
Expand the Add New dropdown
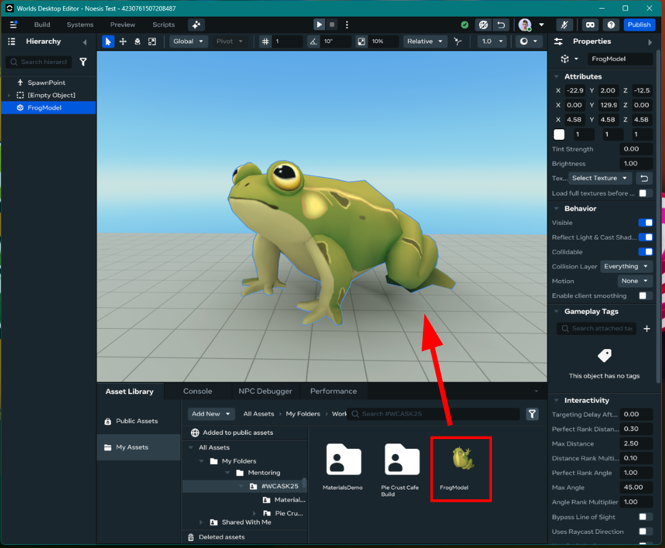click(211, 414)
